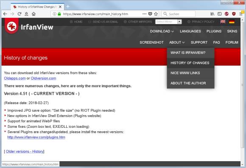
Task: Open Firefox hamburger menu
Action: coord(241,14)
